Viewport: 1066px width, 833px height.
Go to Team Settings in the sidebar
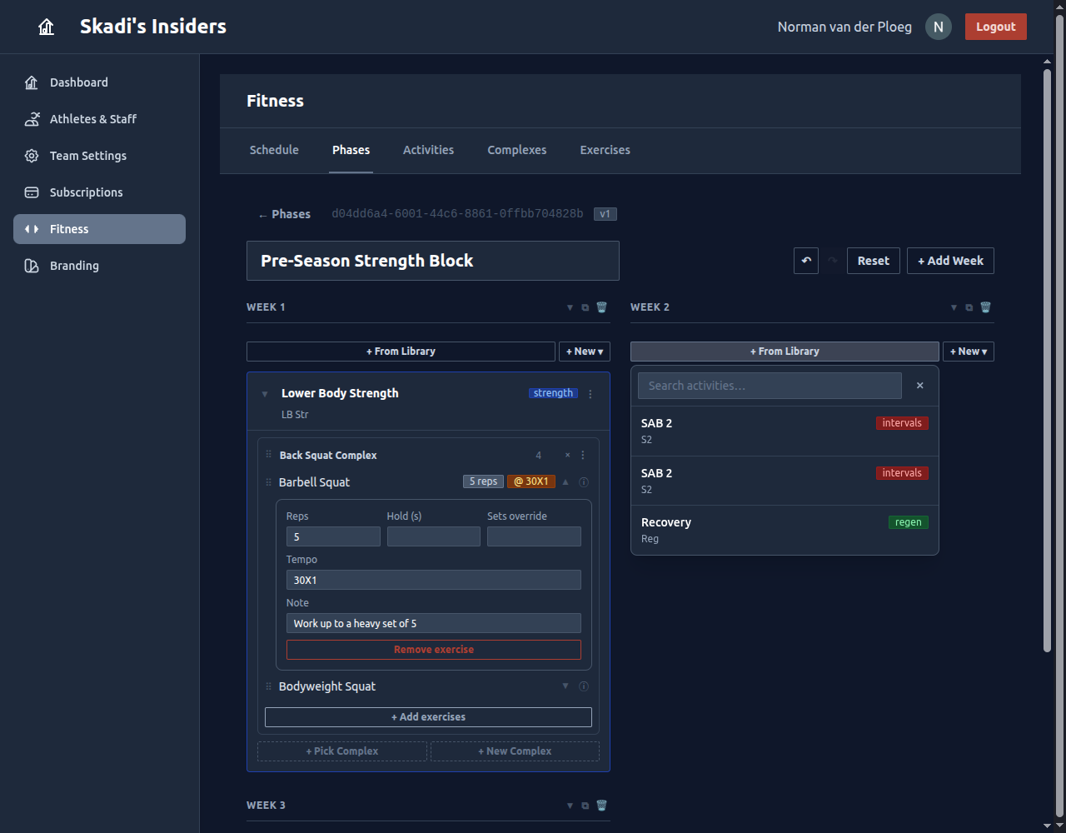coord(99,156)
